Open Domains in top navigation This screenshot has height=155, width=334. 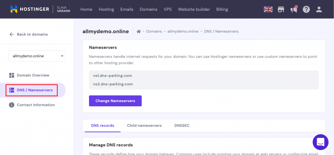coord(148,9)
